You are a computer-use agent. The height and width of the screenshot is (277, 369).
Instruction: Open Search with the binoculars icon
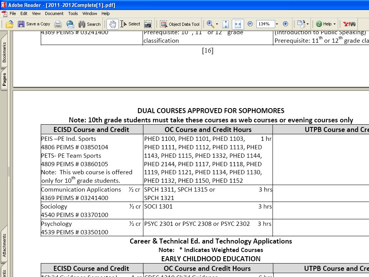82,24
